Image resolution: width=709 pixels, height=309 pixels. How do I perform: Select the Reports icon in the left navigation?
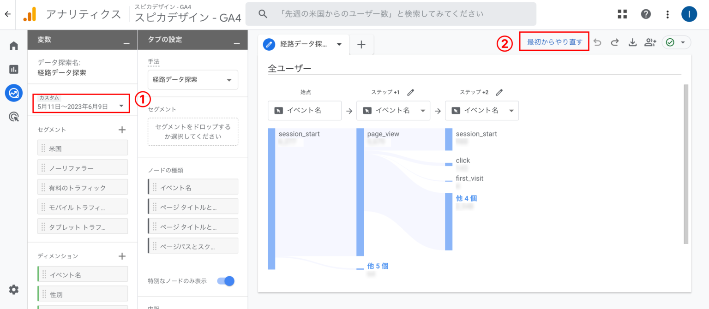pos(13,69)
